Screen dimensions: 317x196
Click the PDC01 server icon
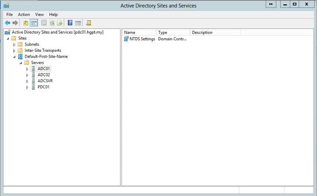click(33, 87)
